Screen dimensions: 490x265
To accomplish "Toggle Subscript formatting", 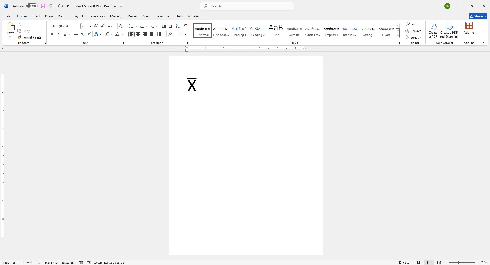I will pyautogui.click(x=82, y=34).
